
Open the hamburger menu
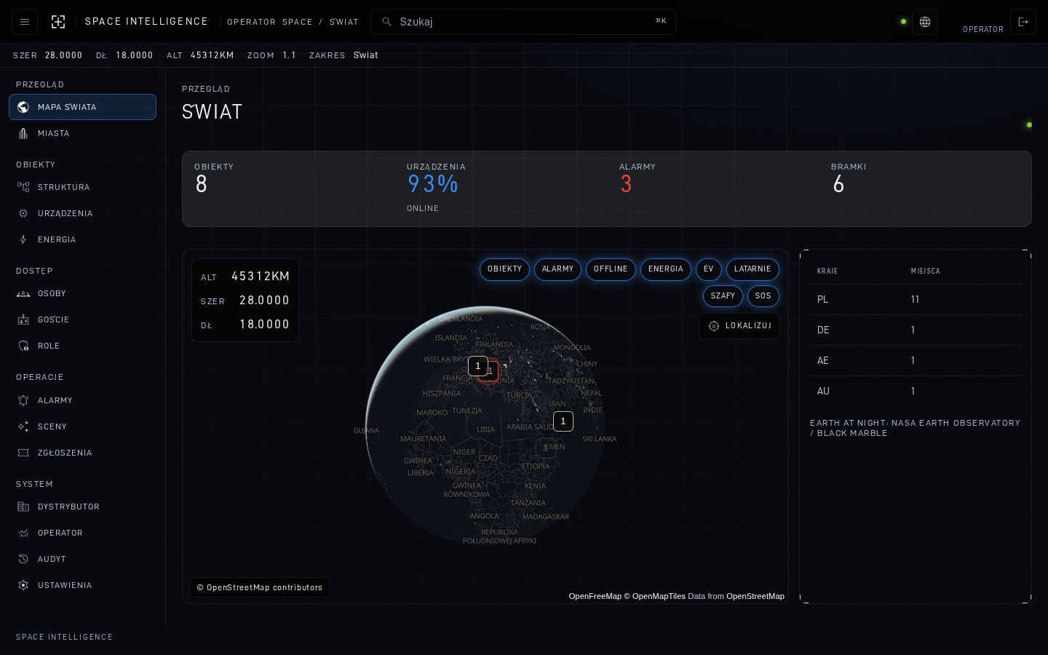(x=25, y=22)
